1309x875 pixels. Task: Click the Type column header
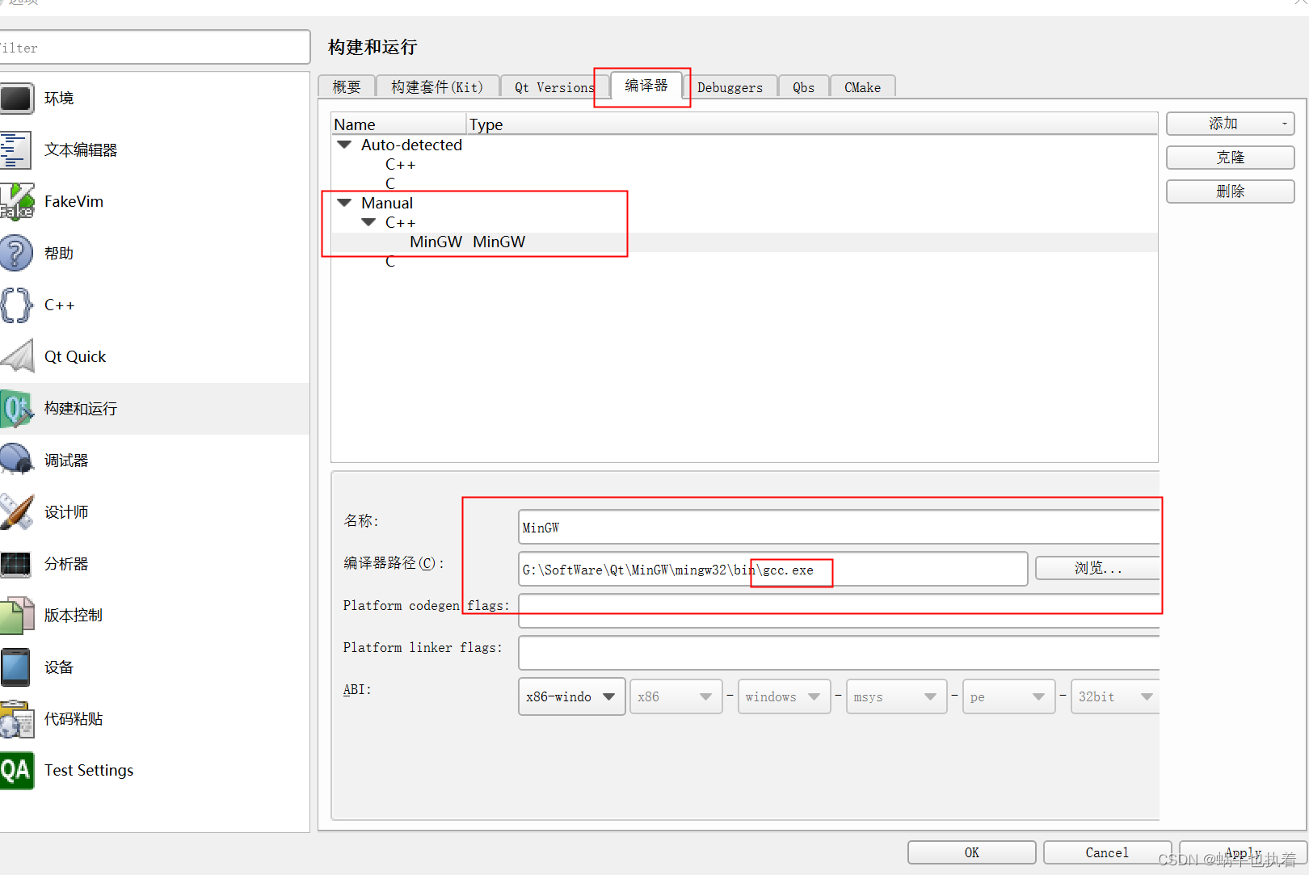click(812, 124)
